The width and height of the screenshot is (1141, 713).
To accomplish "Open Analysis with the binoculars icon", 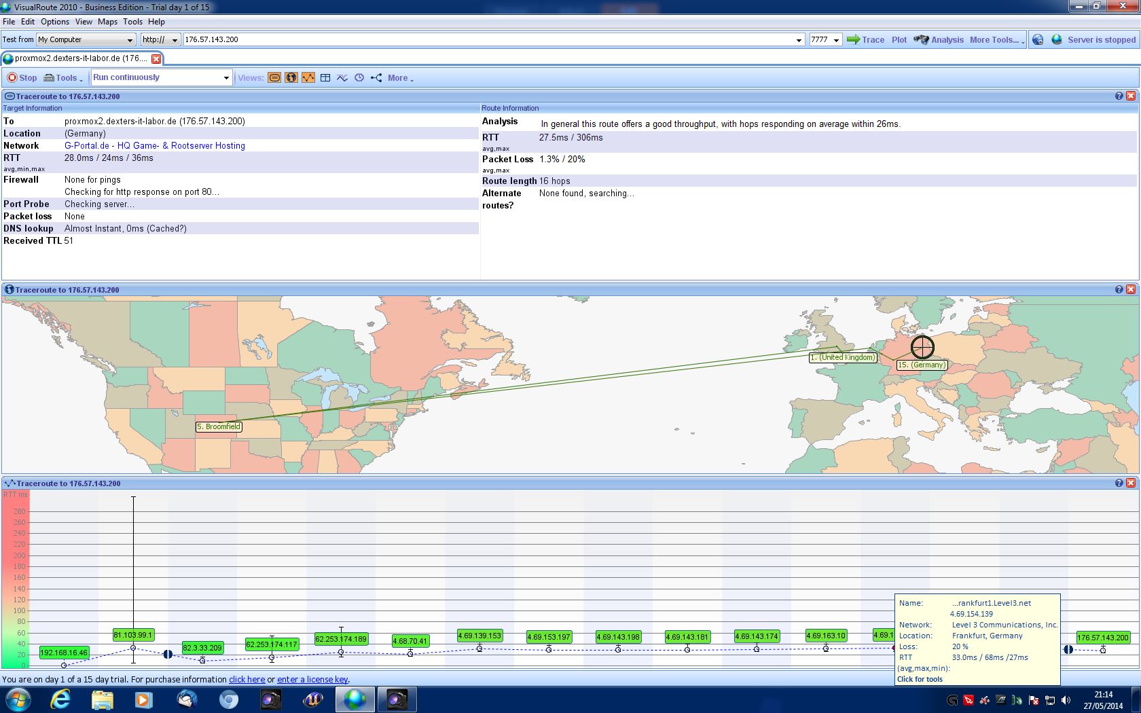I will [x=939, y=40].
